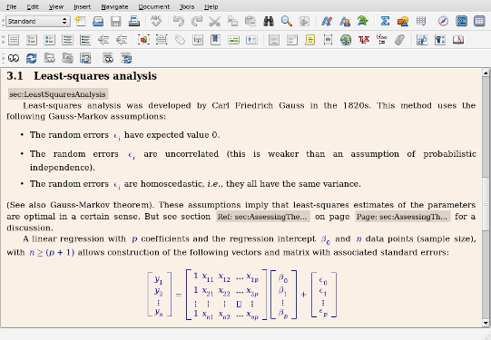Insert hyperlink using the globe icon
This screenshot has height=340, width=491.
346,40
